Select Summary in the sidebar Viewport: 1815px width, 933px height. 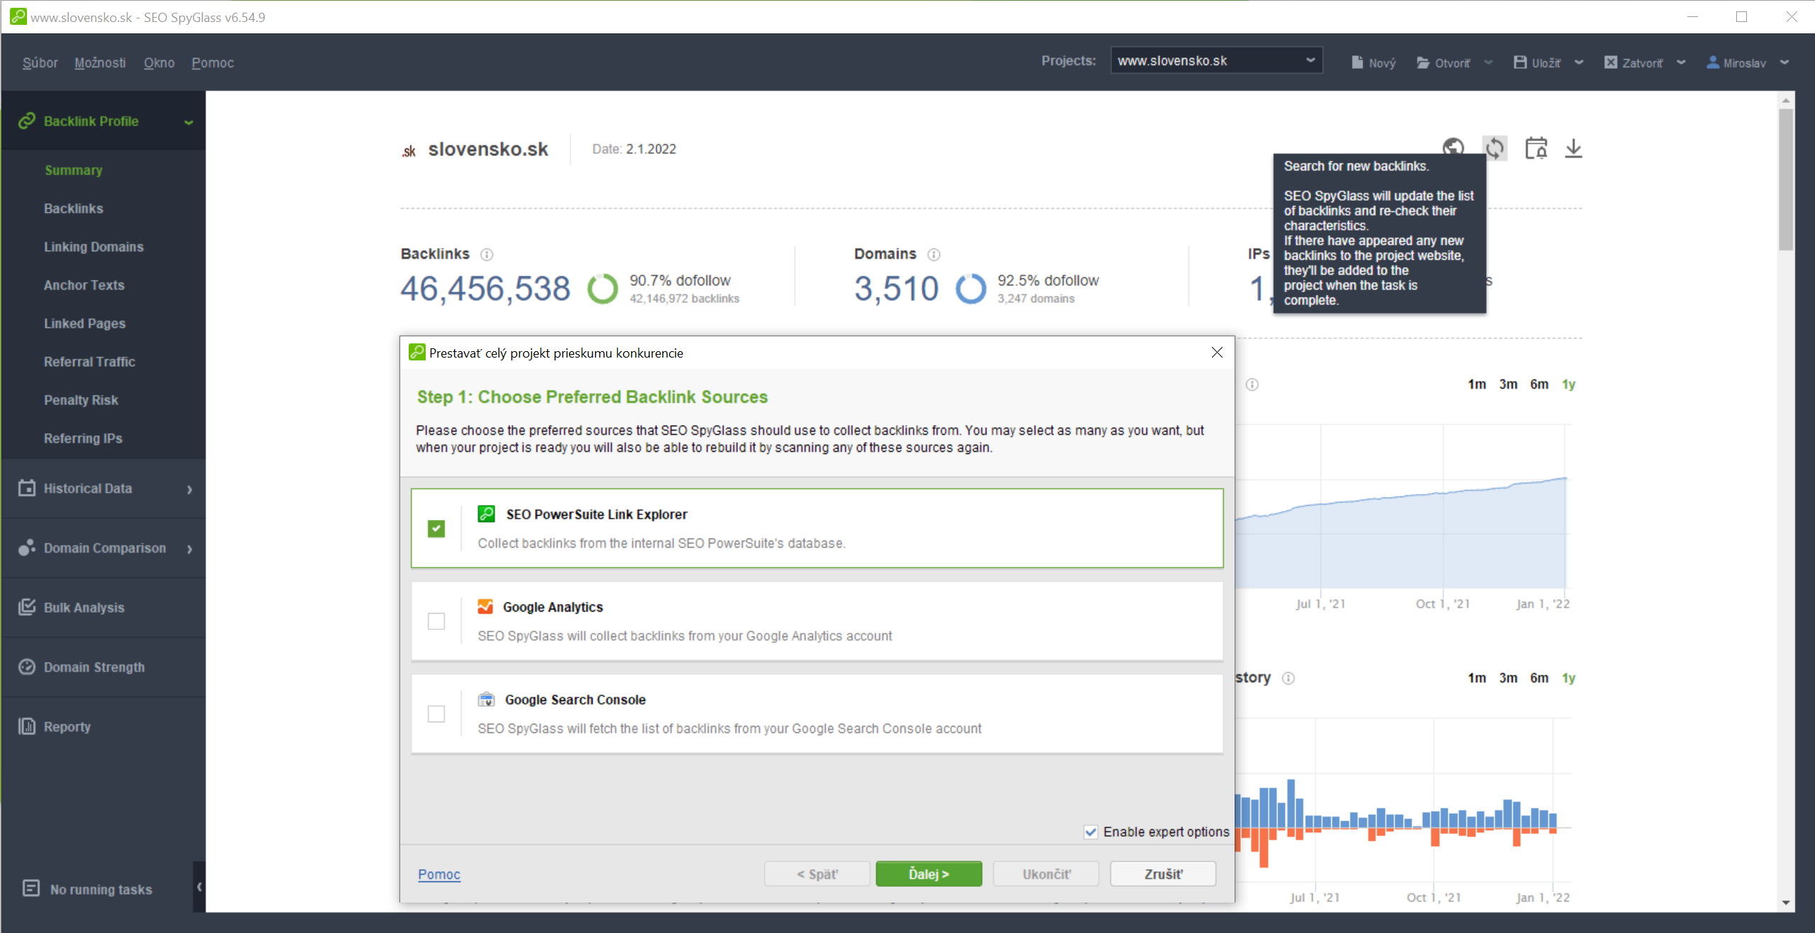pos(74,170)
